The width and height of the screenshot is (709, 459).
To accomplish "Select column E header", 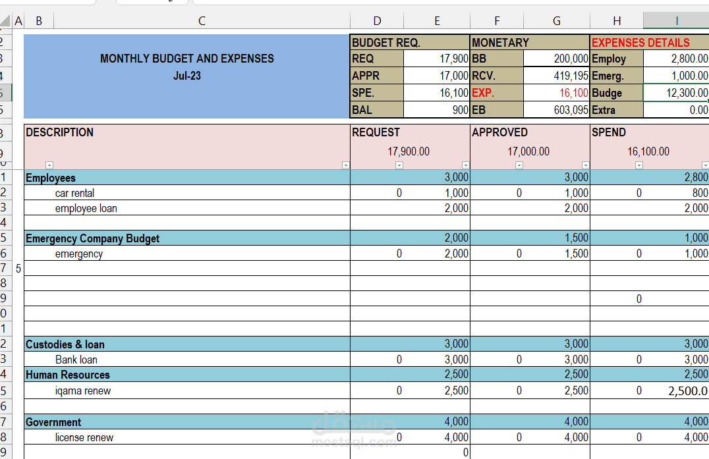I will pos(438,21).
